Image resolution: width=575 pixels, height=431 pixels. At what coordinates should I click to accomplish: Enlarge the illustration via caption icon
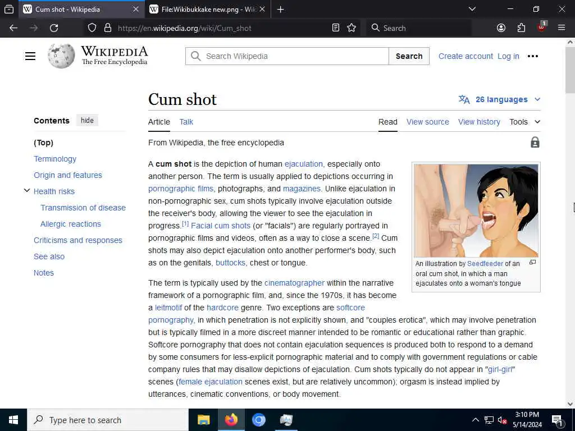pos(532,263)
